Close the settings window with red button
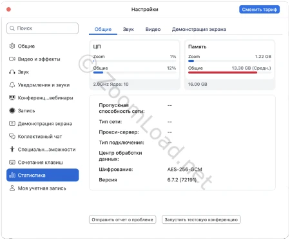290x240 pixels. (x=9, y=9)
